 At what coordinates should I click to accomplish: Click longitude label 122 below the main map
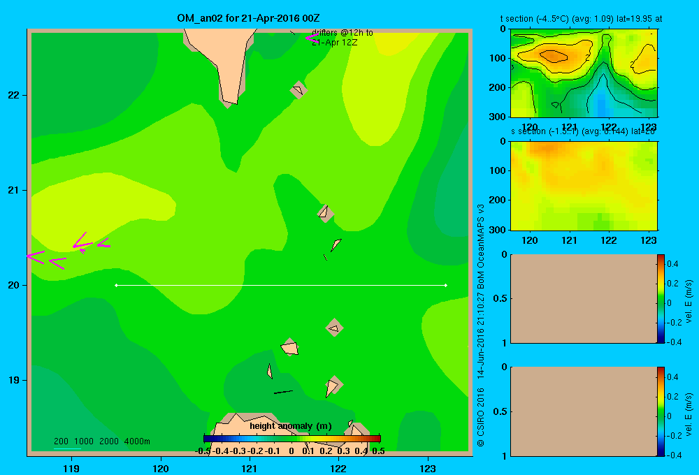338,468
